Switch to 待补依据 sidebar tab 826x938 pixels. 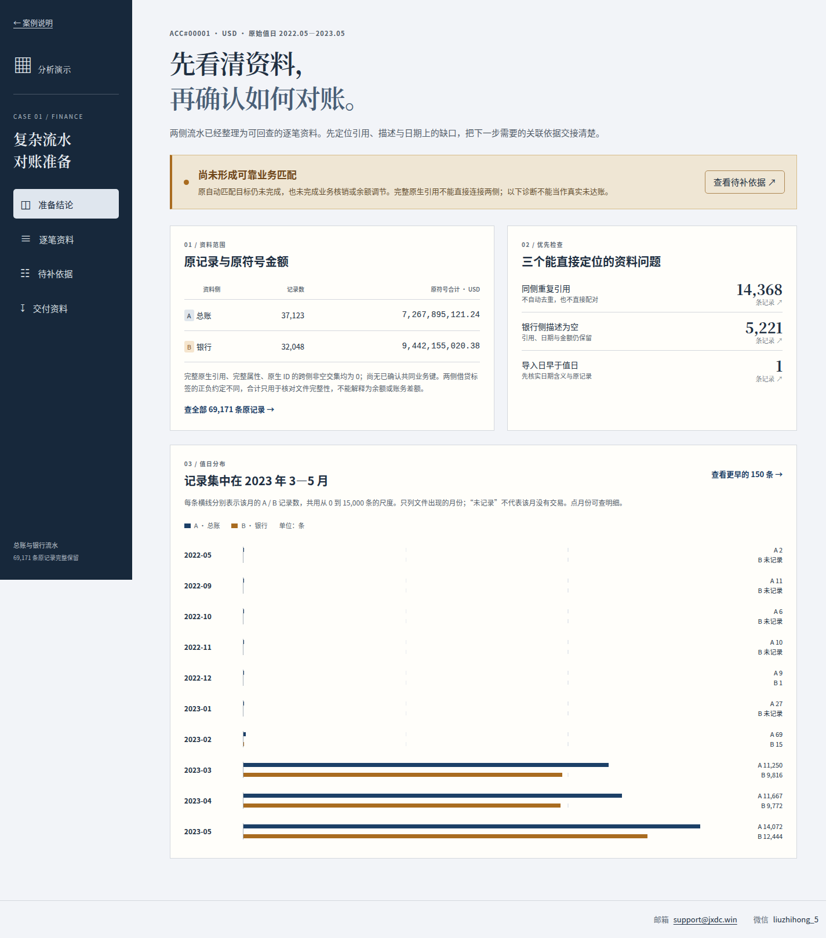(x=66, y=274)
